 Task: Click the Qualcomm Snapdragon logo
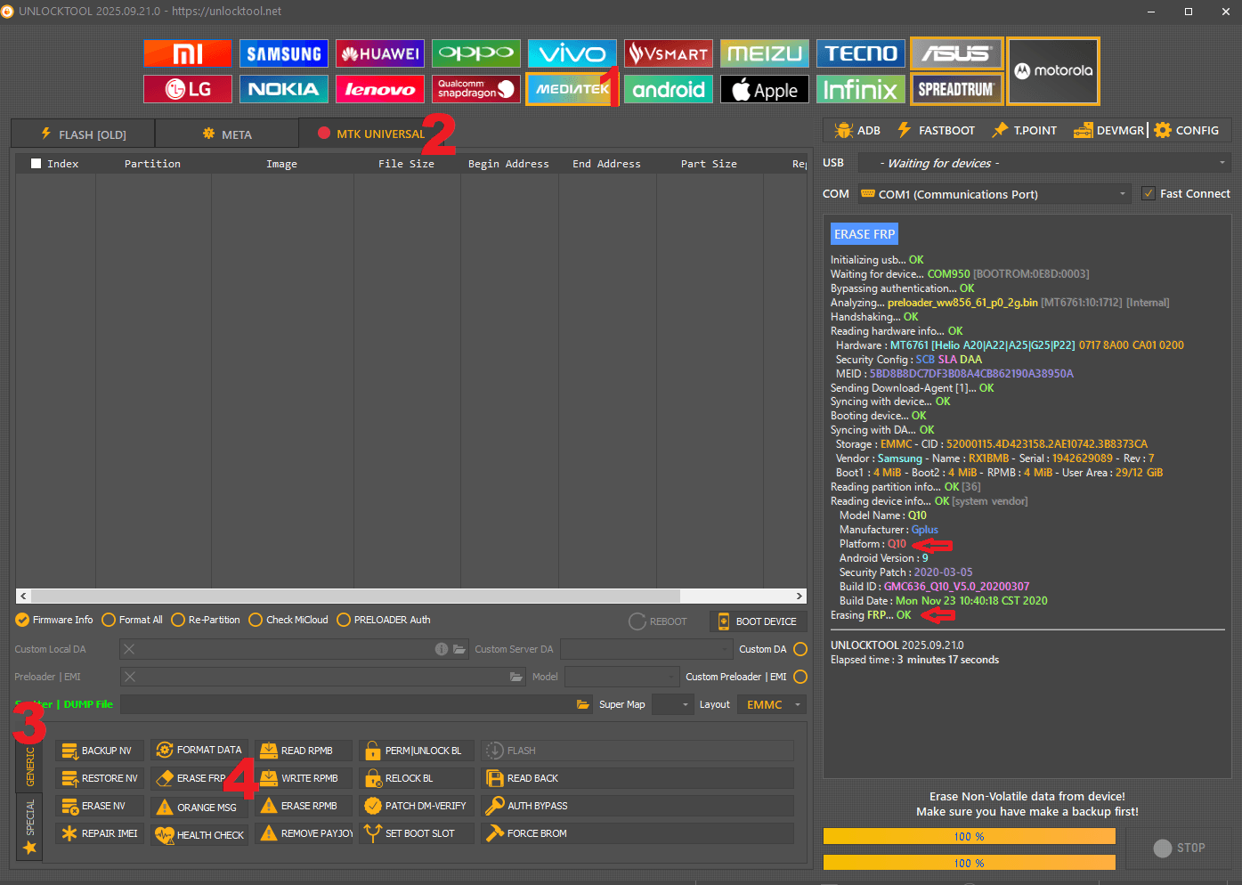pyautogui.click(x=475, y=89)
